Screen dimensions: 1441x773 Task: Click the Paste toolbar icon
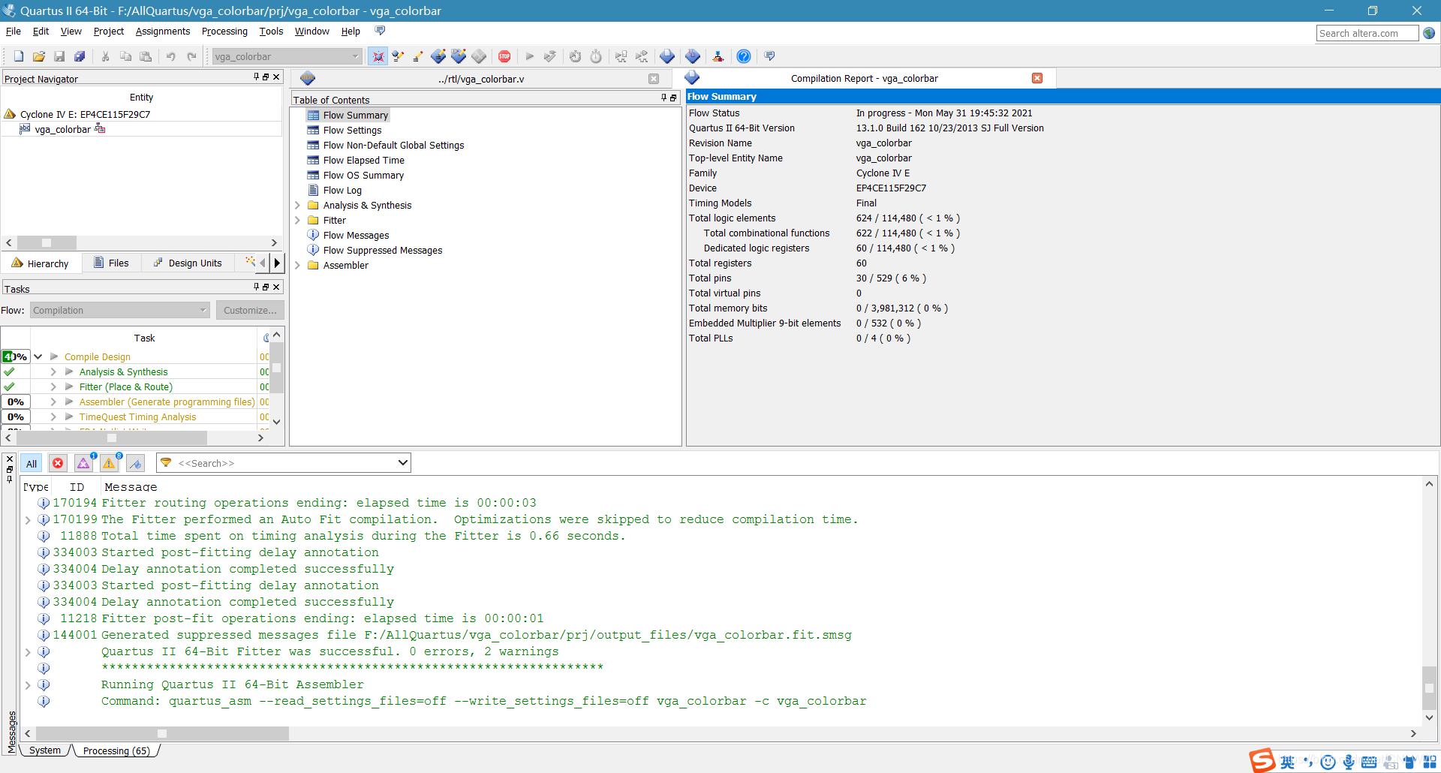[x=146, y=56]
